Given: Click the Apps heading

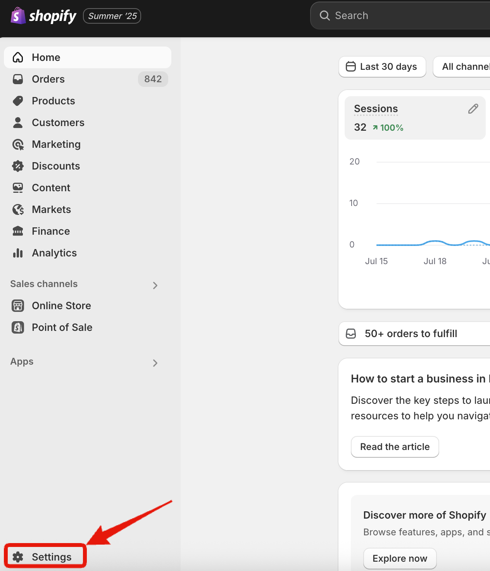Looking at the screenshot, I should 22,362.
